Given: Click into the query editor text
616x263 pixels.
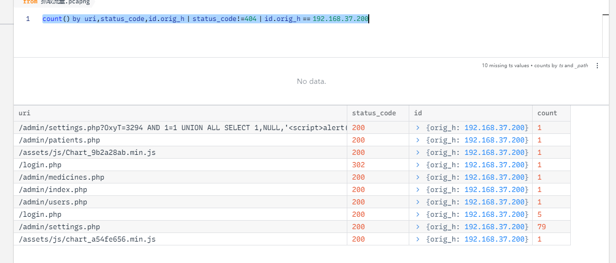Looking at the screenshot, I should click(x=205, y=19).
